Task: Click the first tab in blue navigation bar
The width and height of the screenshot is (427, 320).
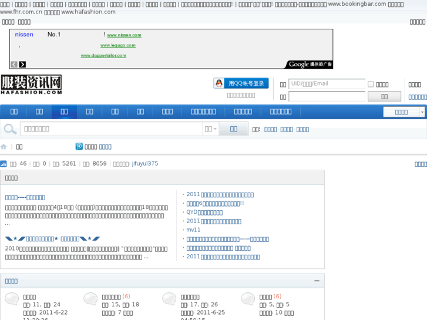Action: [14, 112]
